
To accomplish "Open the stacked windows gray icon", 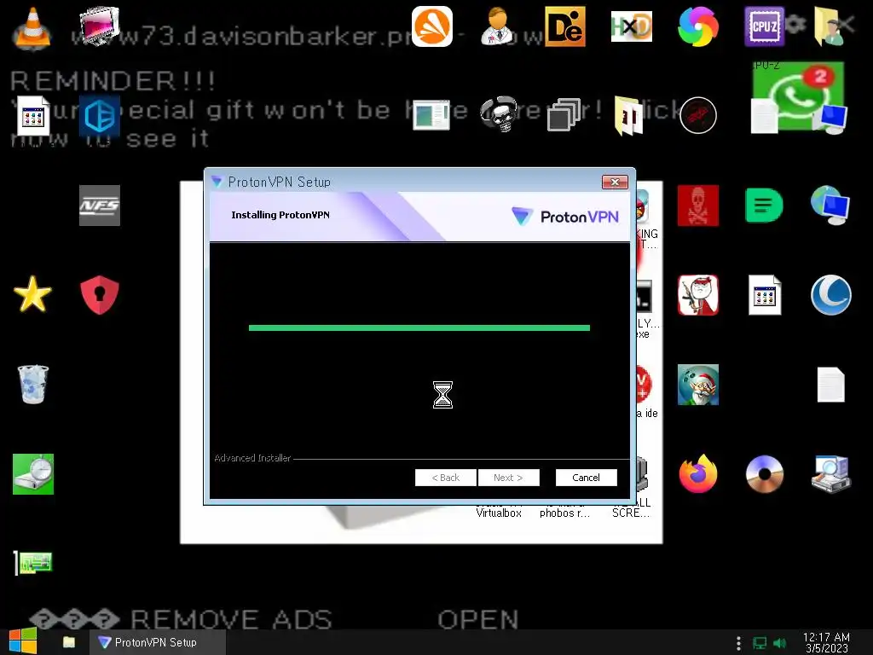I will point(564,115).
